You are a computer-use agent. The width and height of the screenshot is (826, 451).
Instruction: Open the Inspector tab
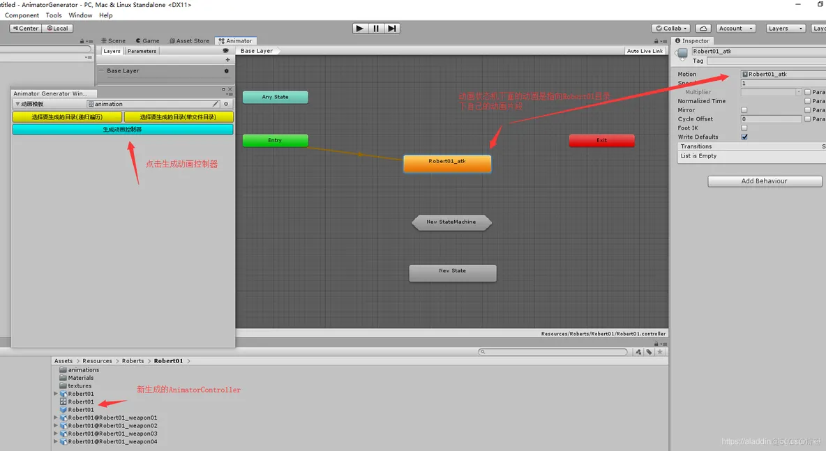[693, 40]
